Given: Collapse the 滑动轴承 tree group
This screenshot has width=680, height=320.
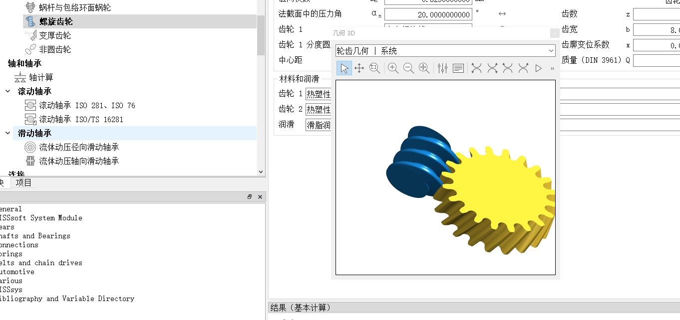Looking at the screenshot, I should pos(8,133).
